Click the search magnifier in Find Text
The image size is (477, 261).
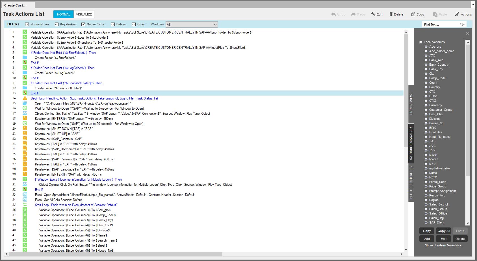click(462, 25)
